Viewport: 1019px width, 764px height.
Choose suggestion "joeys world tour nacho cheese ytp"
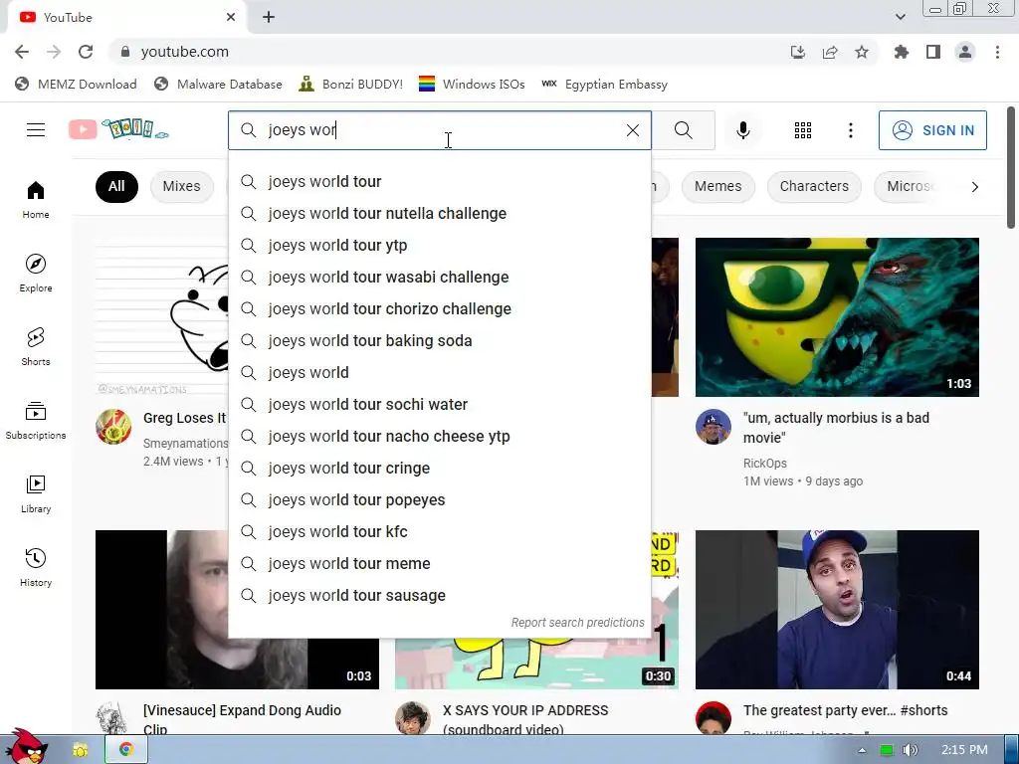coord(439,437)
